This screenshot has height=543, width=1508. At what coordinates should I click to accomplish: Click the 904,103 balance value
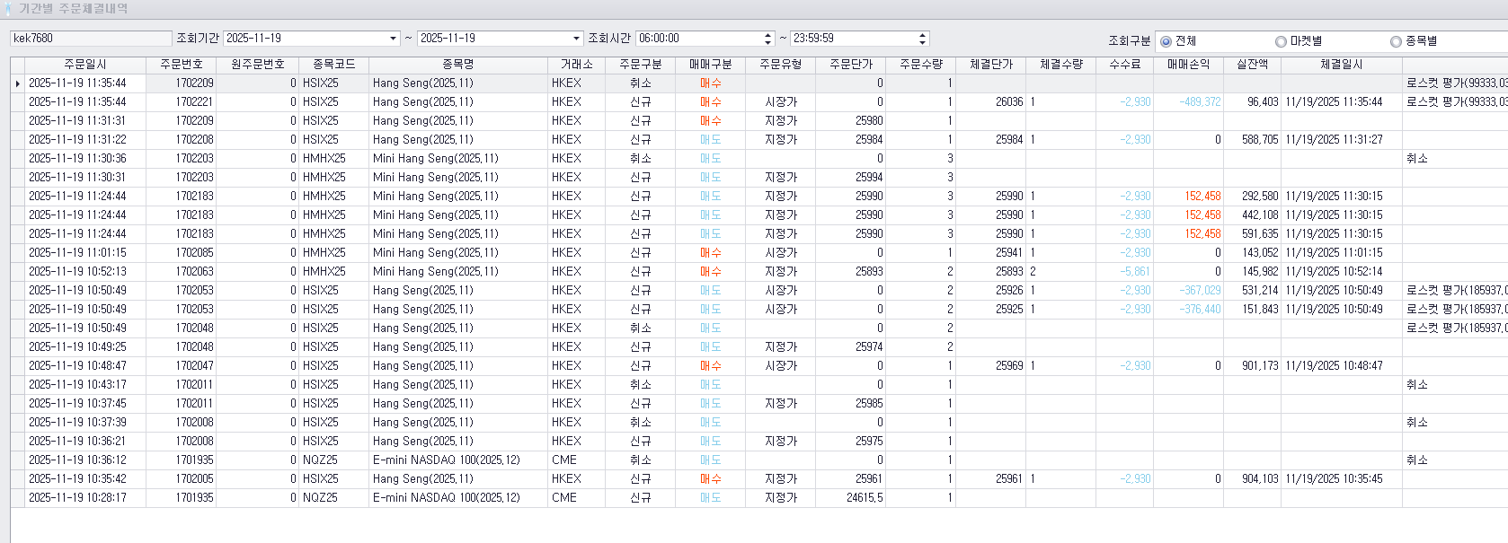point(1260,478)
